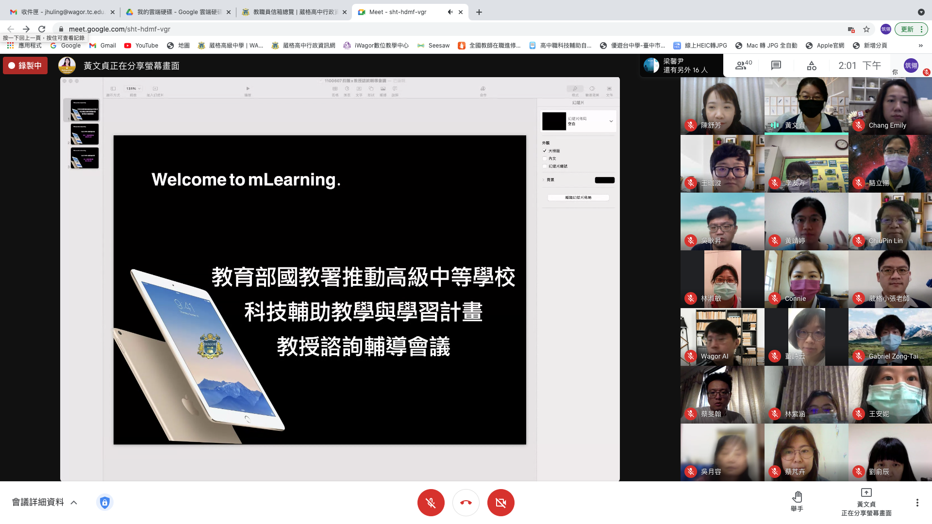Image resolution: width=932 pixels, height=524 pixels.
Task: Switch to the Gmail inbox tab
Action: click(62, 12)
